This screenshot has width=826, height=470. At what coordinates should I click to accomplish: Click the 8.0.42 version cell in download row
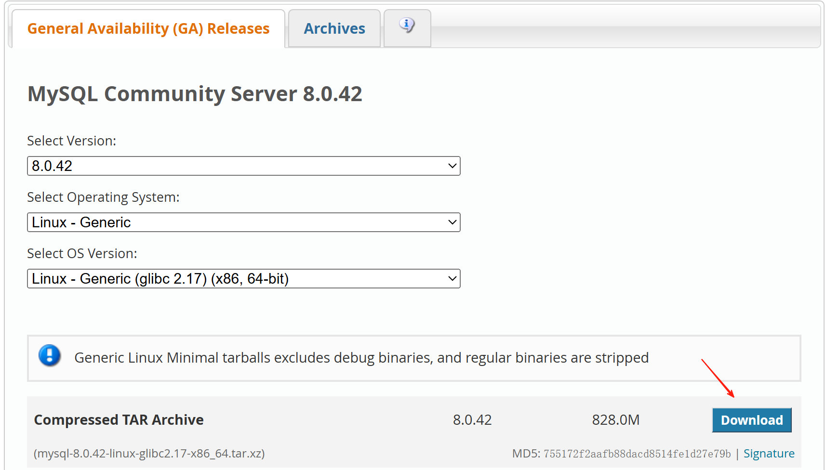pos(472,420)
